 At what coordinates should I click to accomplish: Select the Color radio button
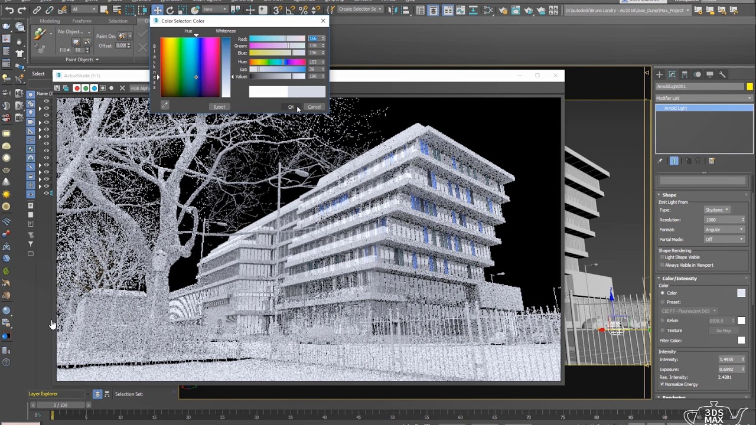(662, 293)
